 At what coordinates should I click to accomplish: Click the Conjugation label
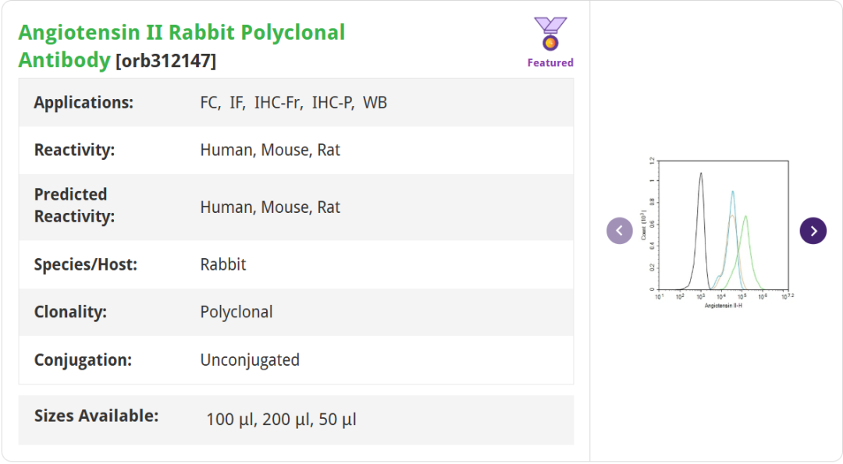point(83,360)
